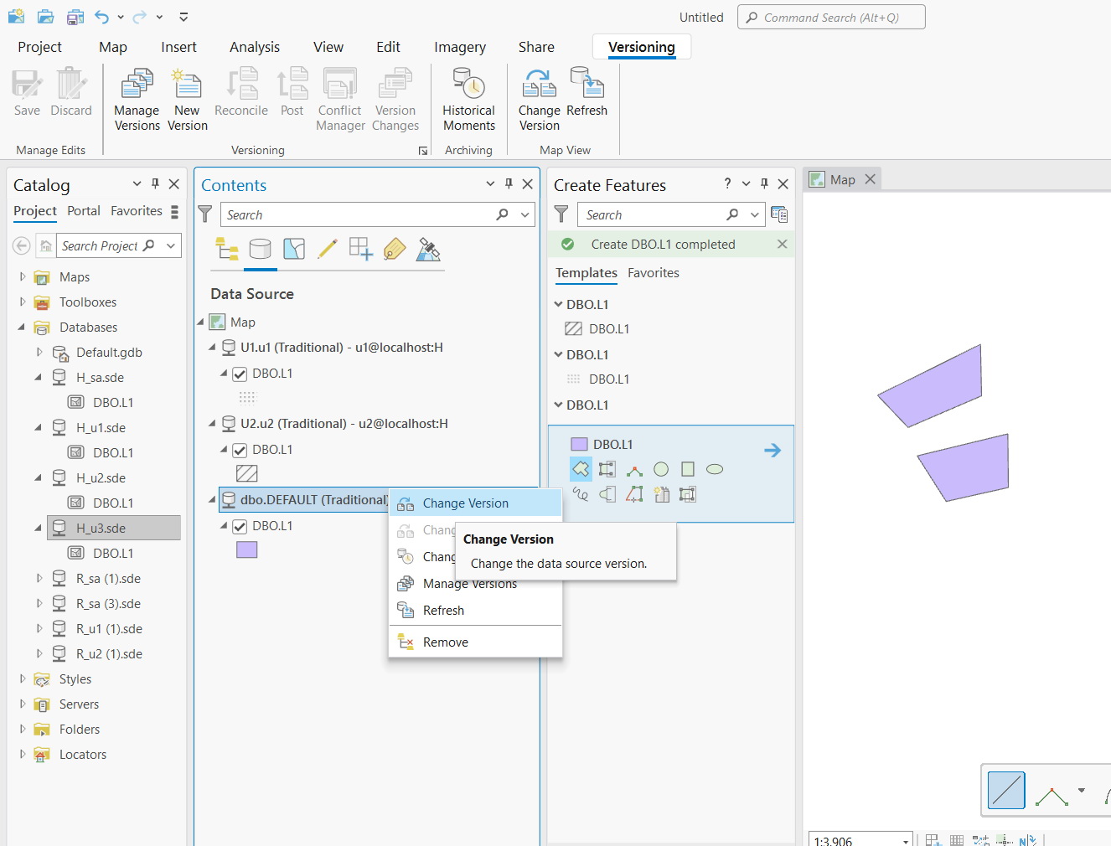The image size is (1111, 846).
Task: Choose the Circle construction tool
Action: click(x=661, y=469)
